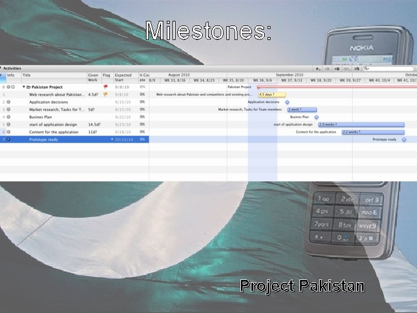This screenshot has width=417, height=313.
Task: Click the clock icon on Prototype ready row
Action: tap(9, 139)
